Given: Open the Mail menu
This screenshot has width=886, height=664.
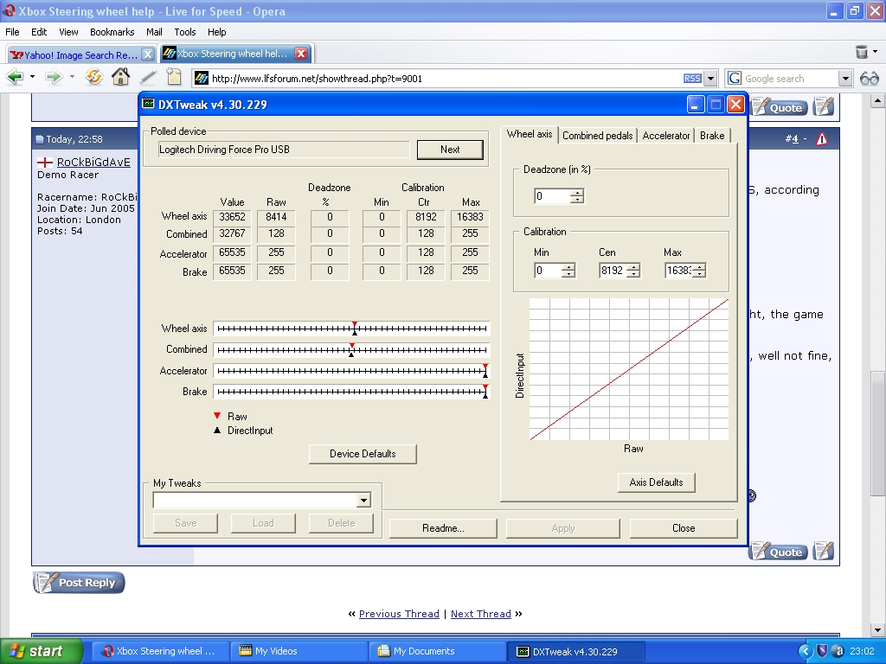Looking at the screenshot, I should pos(154,32).
